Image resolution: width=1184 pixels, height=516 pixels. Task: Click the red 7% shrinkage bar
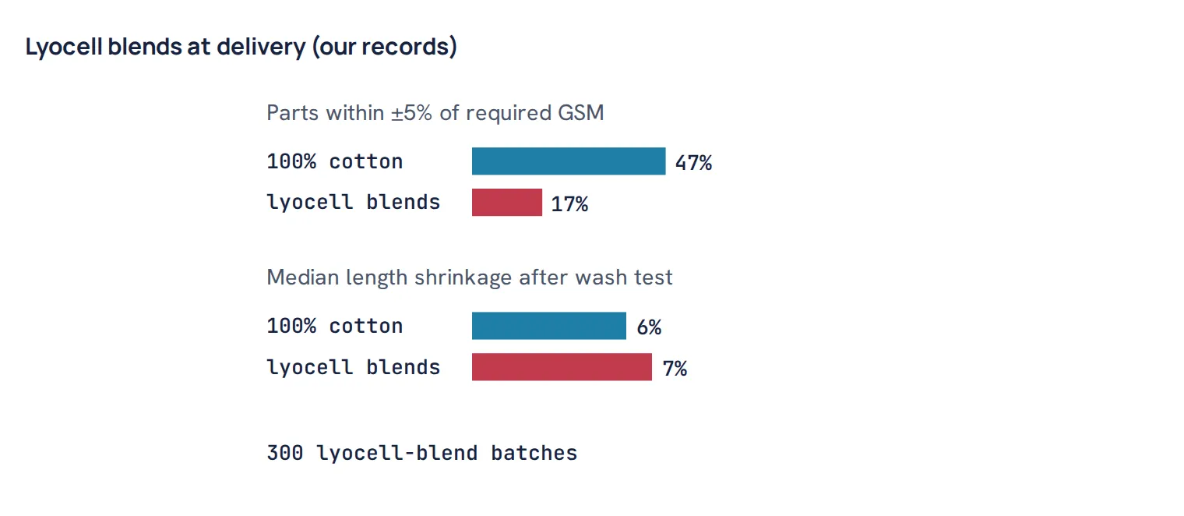point(562,367)
